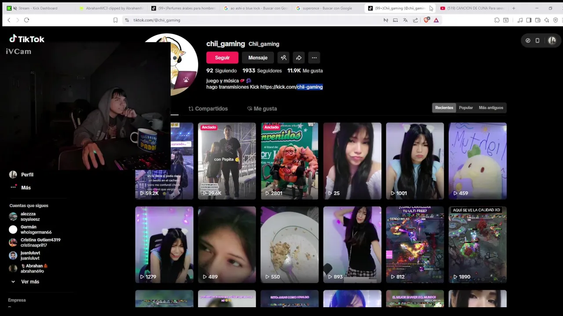Image resolution: width=563 pixels, height=316 pixels.
Task: Expand the Empresa footer section
Action: (17, 300)
